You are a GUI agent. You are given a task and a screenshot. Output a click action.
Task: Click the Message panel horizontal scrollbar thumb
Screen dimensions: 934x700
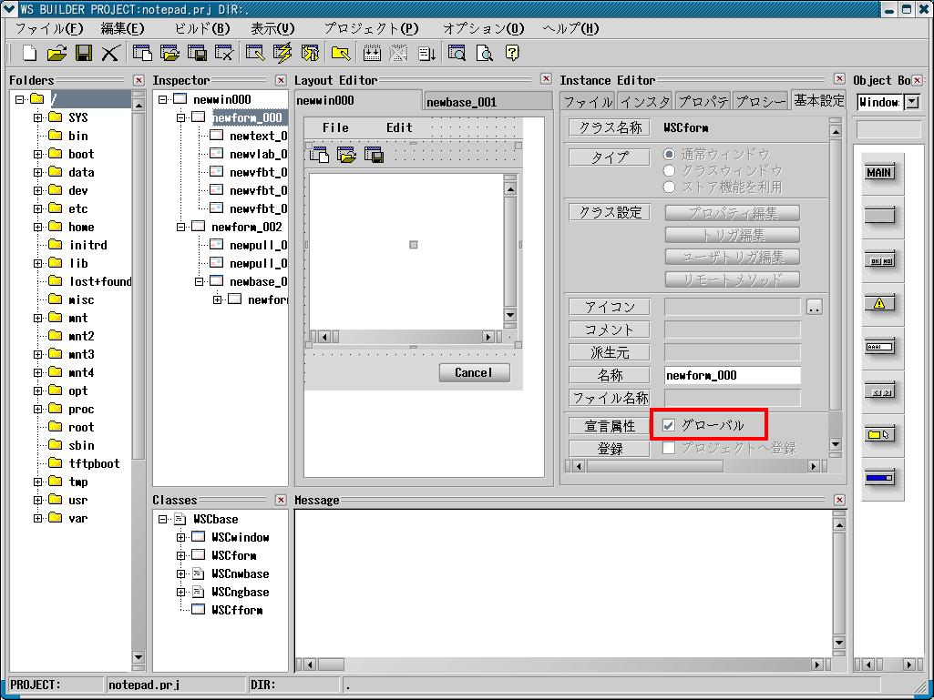pos(331,664)
